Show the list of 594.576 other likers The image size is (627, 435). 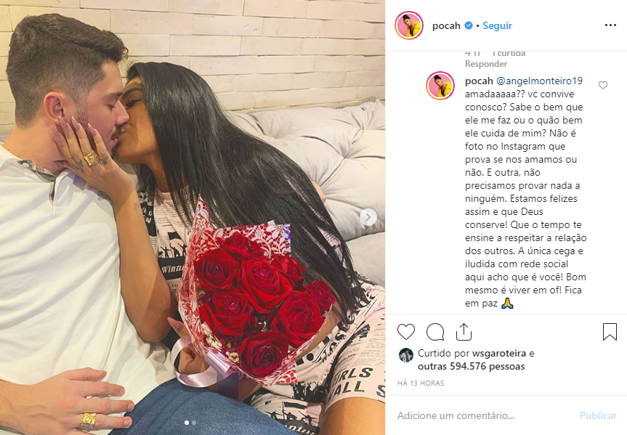coord(471,366)
